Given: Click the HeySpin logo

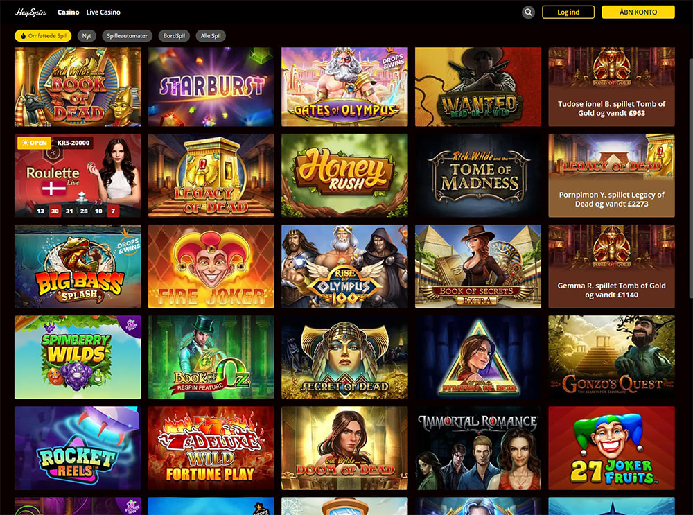Looking at the screenshot, I should [30, 12].
